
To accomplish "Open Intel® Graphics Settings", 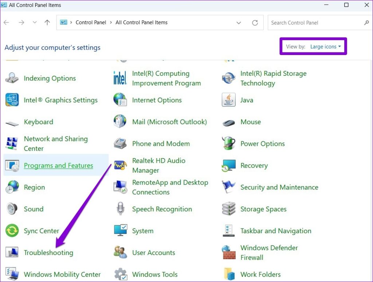I will click(x=60, y=100).
